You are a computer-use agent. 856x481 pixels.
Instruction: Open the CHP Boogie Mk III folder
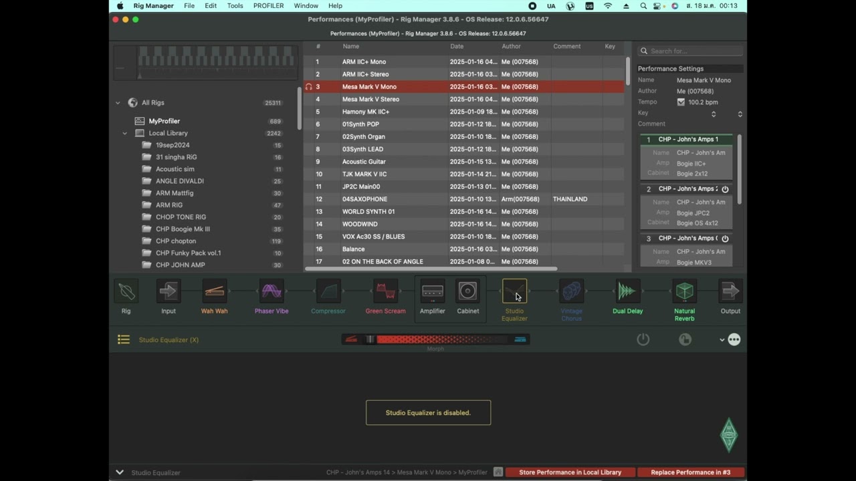coord(183,229)
